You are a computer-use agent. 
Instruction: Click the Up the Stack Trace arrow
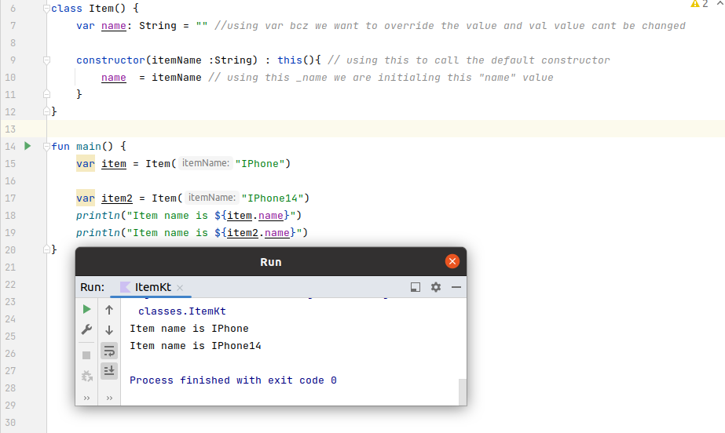click(x=109, y=310)
